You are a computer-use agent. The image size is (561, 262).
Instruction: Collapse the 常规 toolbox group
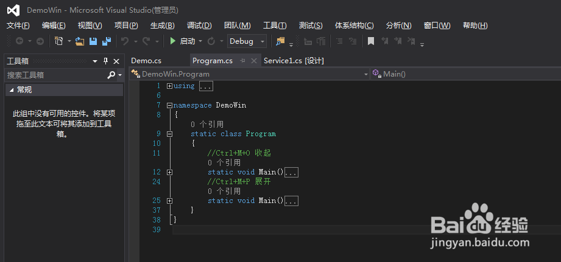tap(12, 90)
